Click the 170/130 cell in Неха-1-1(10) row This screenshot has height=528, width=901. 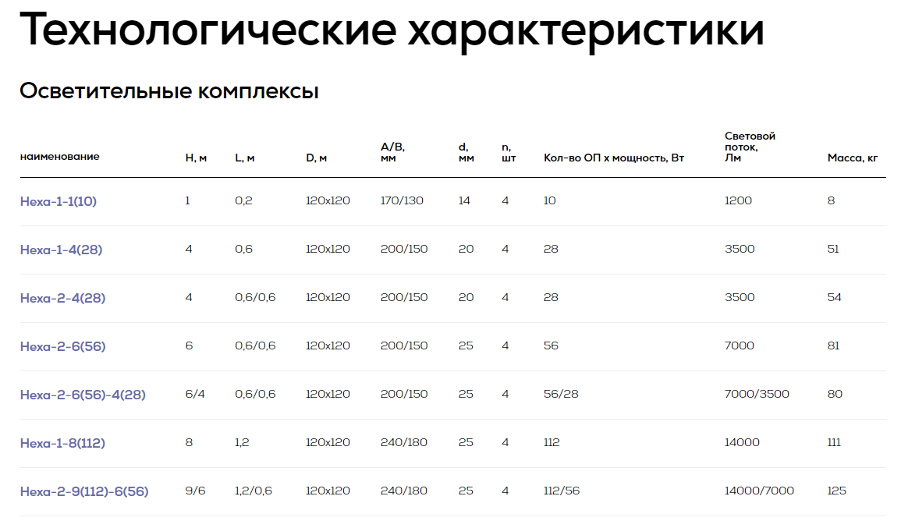point(402,200)
